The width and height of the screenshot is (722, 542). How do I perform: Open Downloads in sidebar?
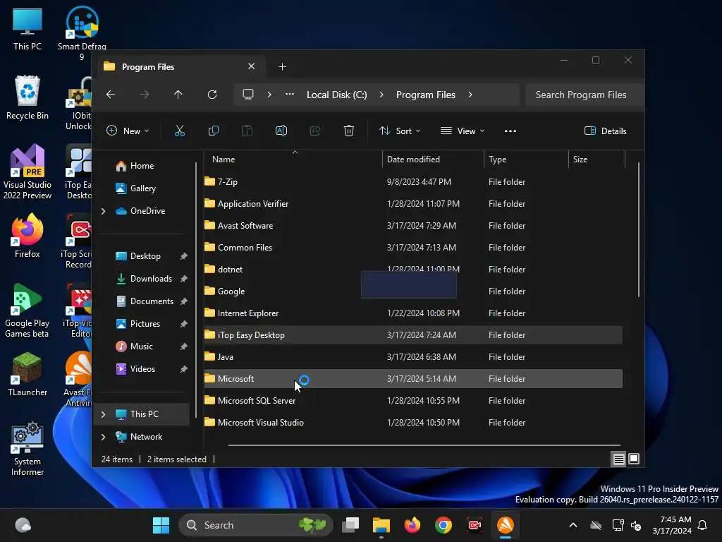point(143,279)
